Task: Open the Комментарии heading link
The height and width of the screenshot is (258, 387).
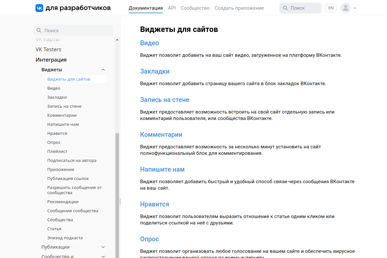Action: pyautogui.click(x=161, y=134)
